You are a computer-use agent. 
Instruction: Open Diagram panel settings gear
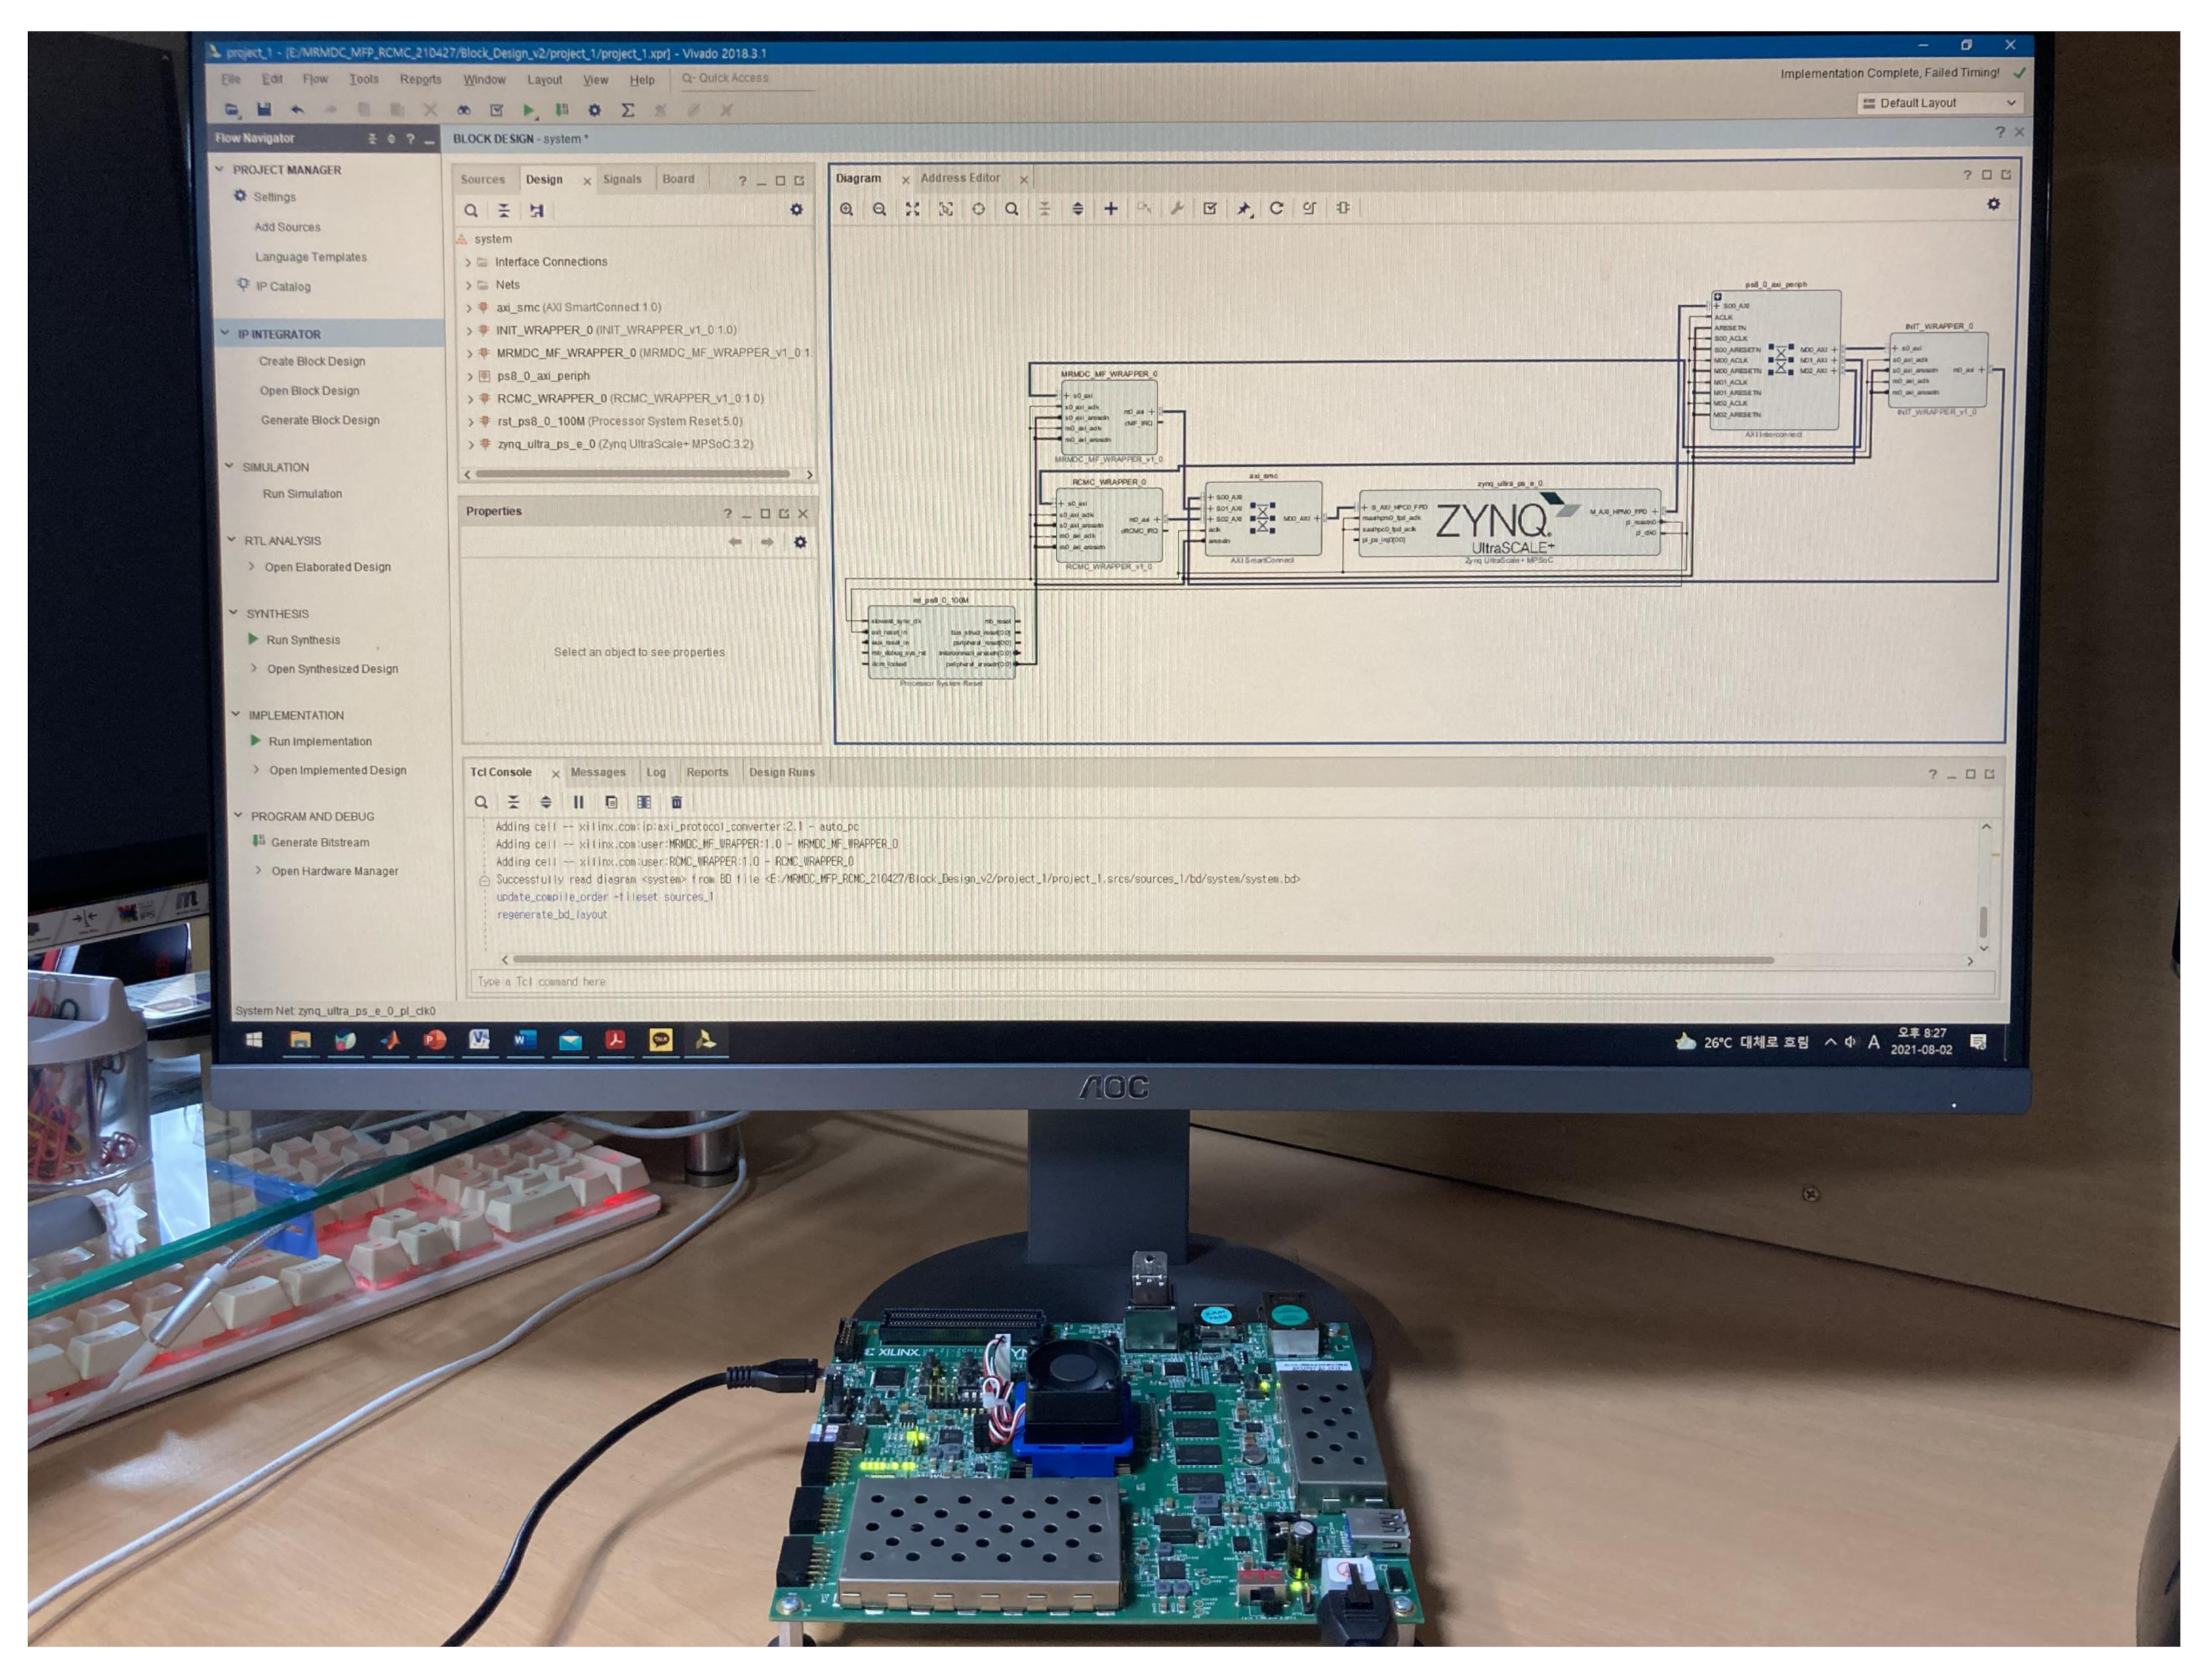point(1993,204)
